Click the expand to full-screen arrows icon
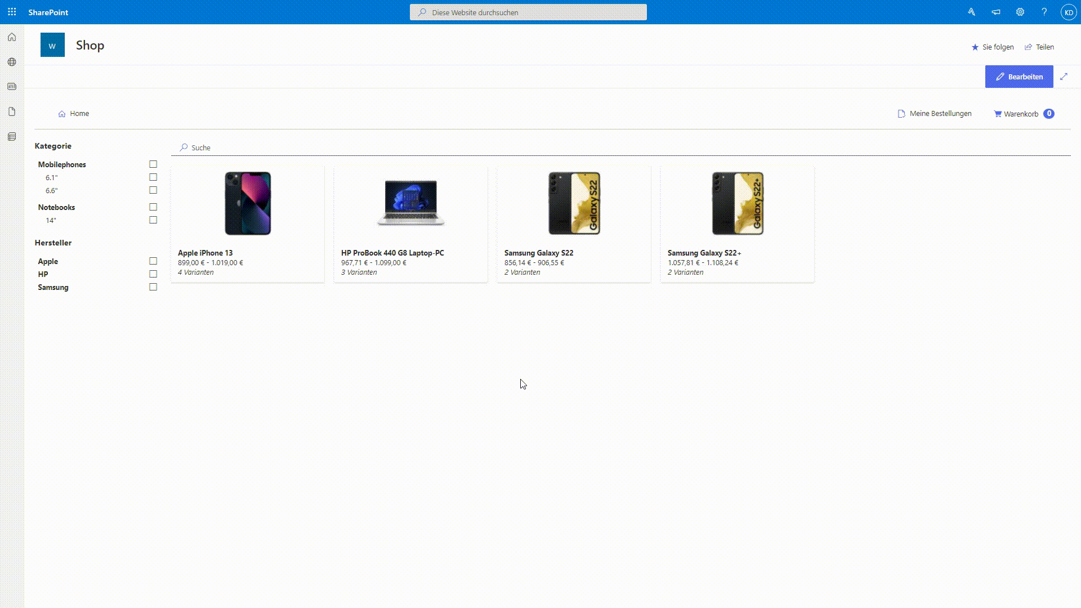Image resolution: width=1081 pixels, height=608 pixels. 1064,77
